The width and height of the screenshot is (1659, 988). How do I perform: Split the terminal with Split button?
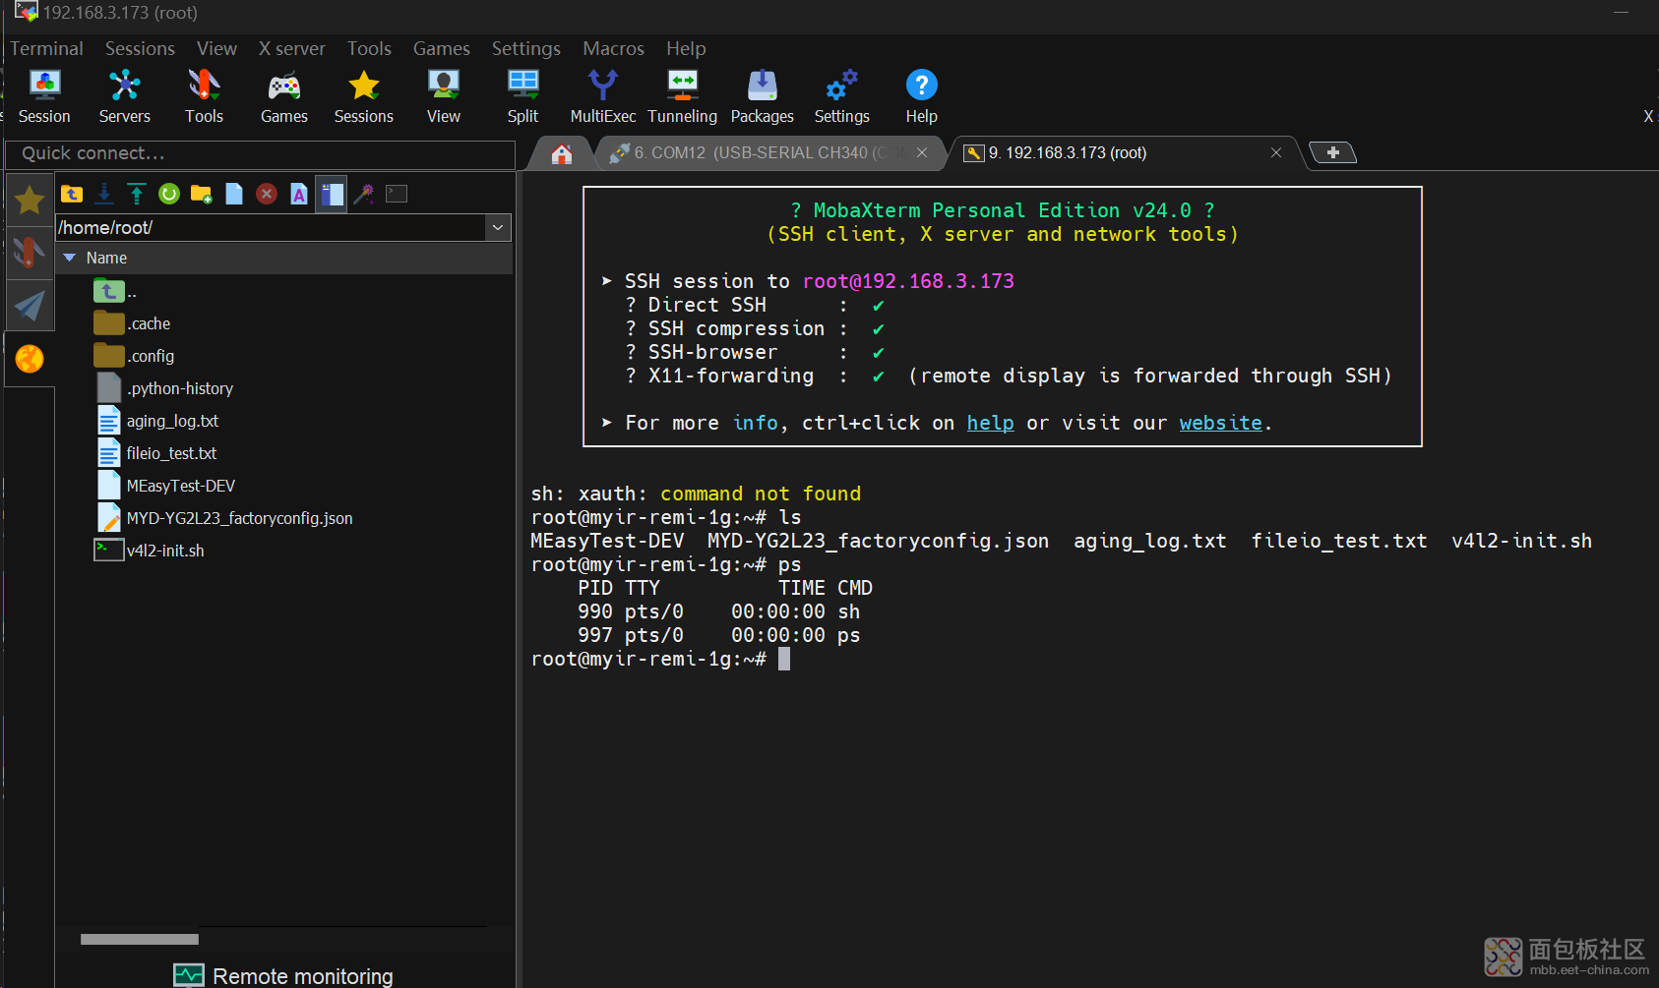(x=522, y=96)
